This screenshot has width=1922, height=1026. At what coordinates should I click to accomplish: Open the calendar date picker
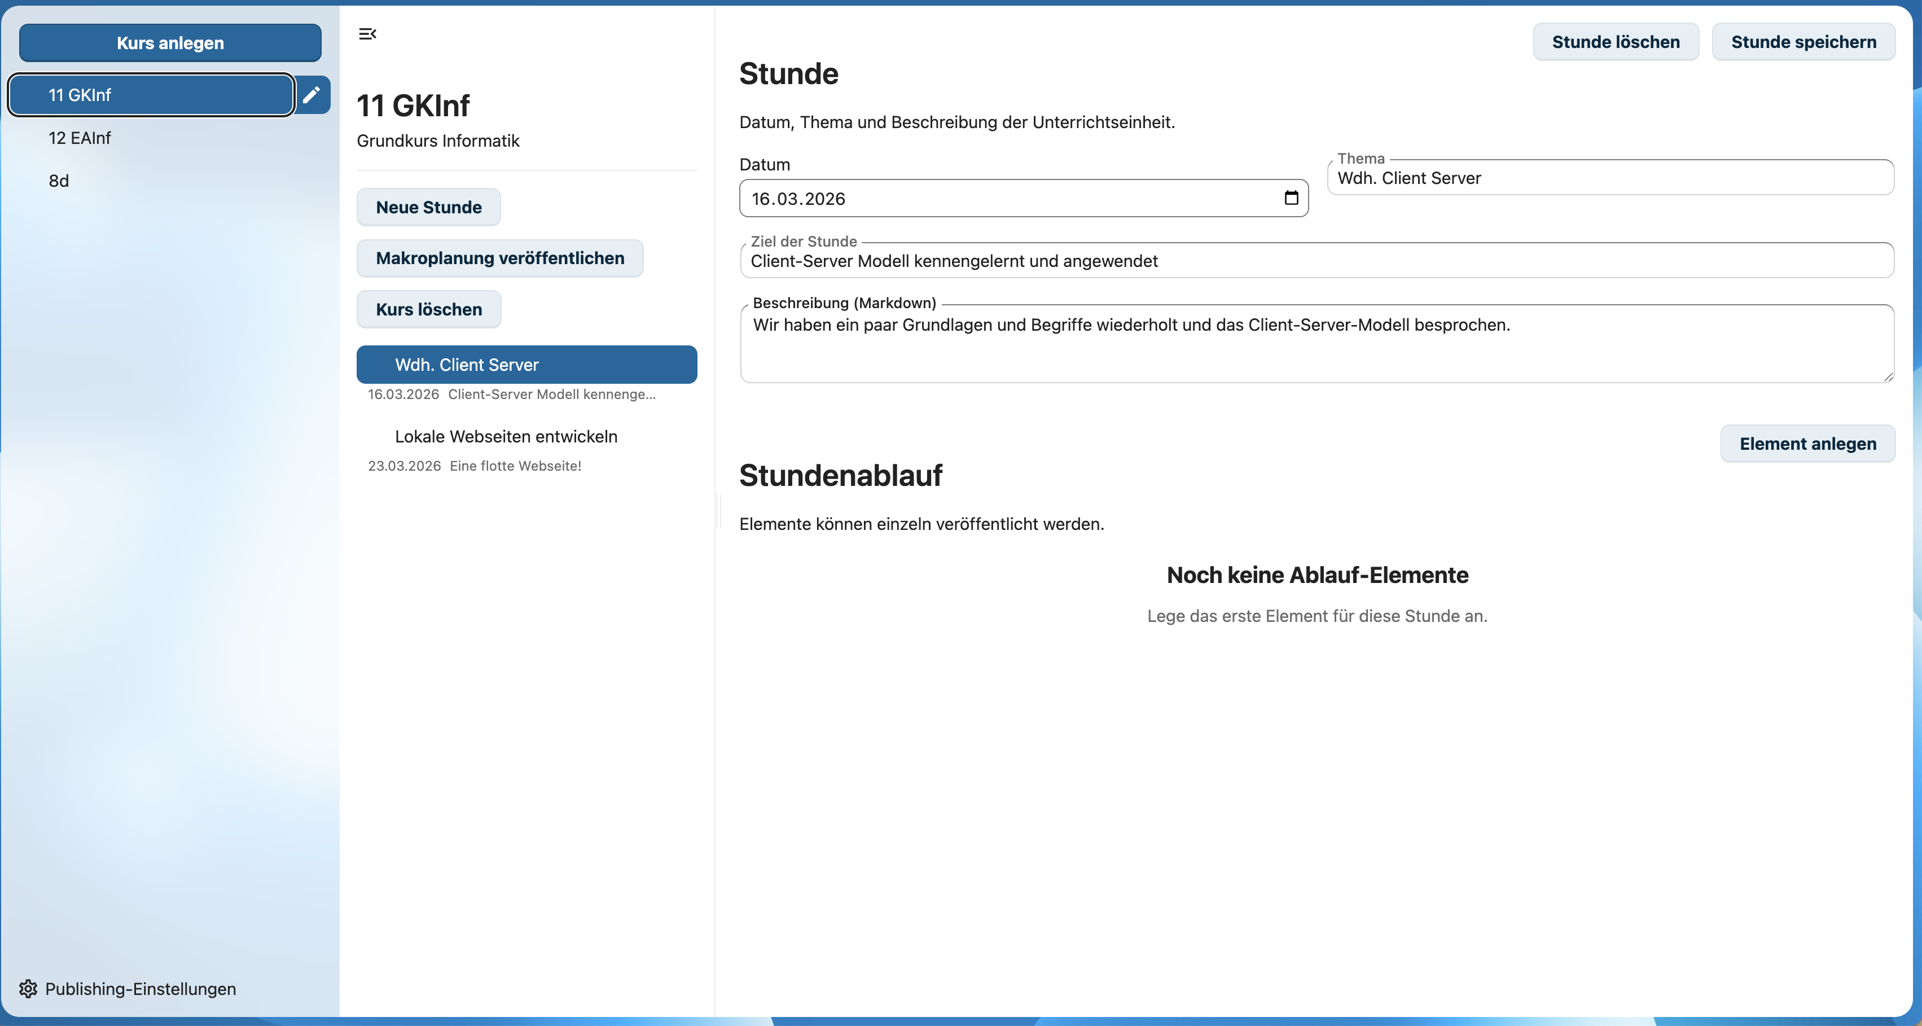(1292, 199)
